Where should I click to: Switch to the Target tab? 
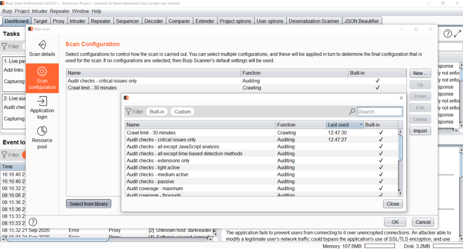40,21
